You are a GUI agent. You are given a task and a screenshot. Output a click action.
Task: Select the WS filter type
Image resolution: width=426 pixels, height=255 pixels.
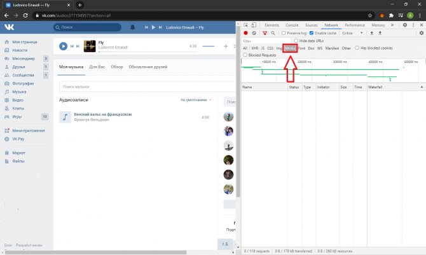[320, 48]
